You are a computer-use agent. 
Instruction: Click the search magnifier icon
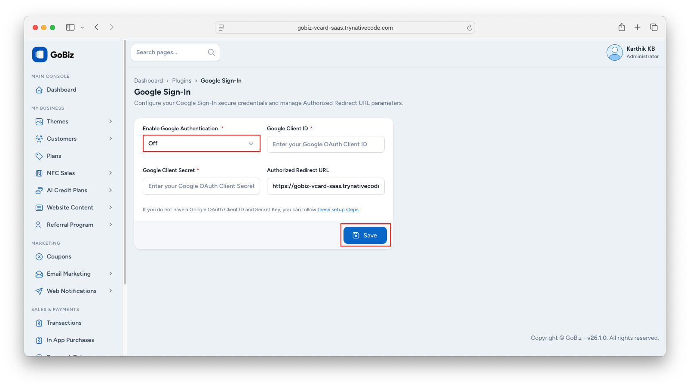pos(212,52)
